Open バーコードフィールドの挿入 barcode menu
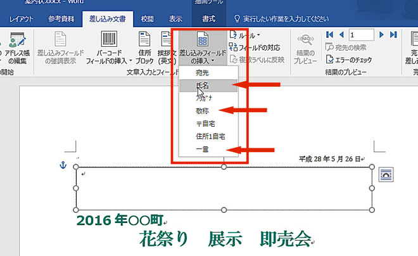Screen dimensions: 418x256 coord(109,48)
